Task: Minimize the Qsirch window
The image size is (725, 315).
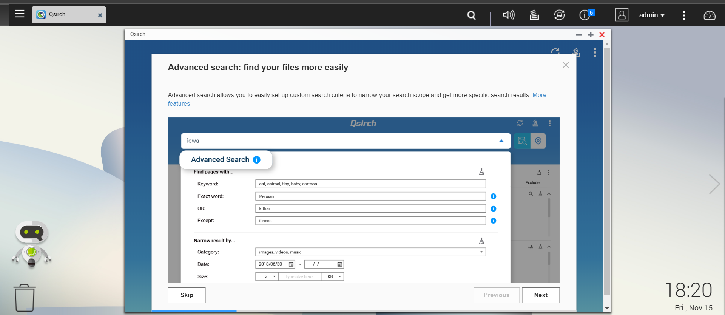Action: click(x=579, y=34)
